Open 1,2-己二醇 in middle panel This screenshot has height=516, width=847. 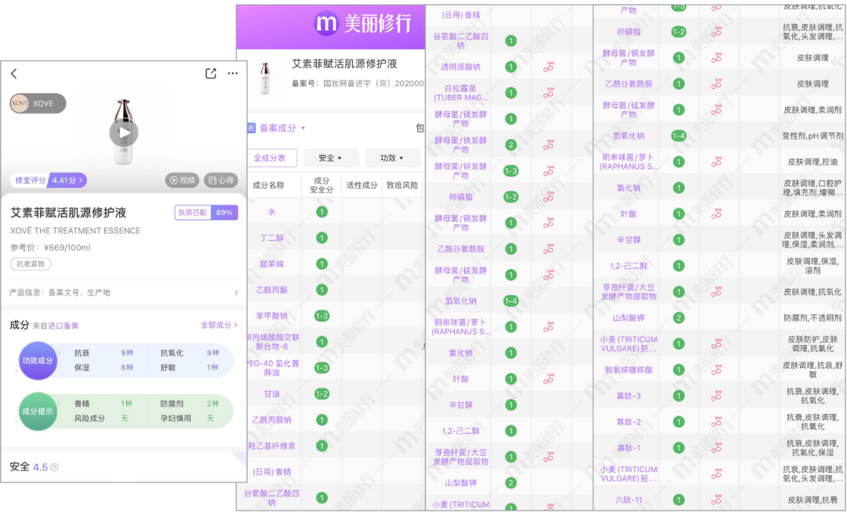[461, 431]
